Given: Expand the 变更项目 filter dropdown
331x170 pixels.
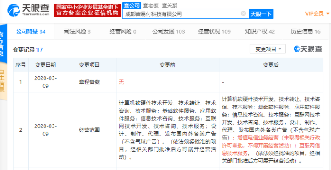Looking at the screenshot, I should (268, 49).
